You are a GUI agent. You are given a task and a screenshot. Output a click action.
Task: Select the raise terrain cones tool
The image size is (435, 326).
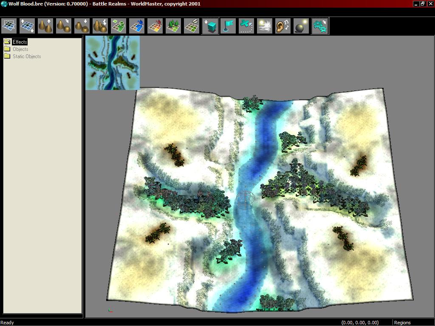45,26
